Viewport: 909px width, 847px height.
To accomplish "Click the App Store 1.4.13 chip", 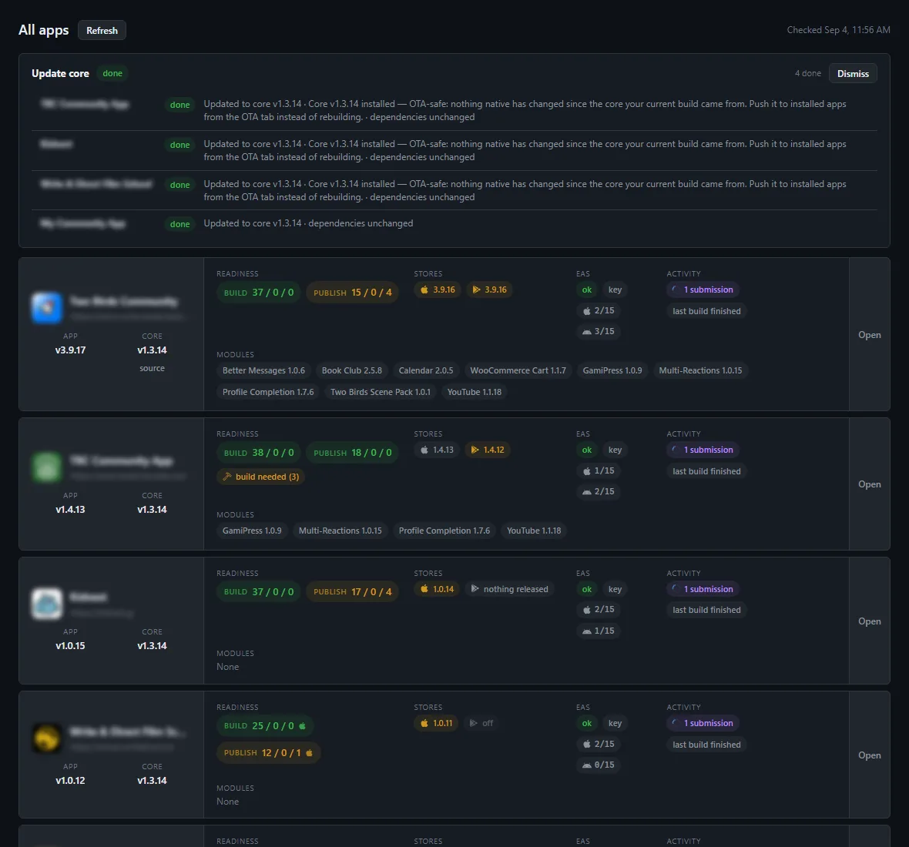I will click(x=437, y=450).
